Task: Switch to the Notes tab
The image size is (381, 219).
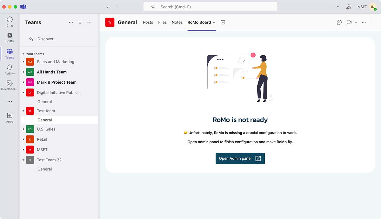Action: (177, 22)
